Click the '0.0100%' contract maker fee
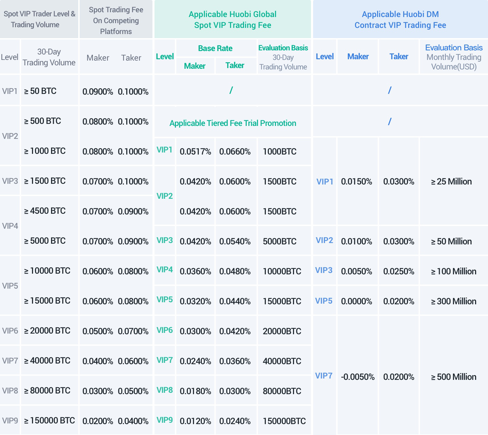 (x=357, y=241)
